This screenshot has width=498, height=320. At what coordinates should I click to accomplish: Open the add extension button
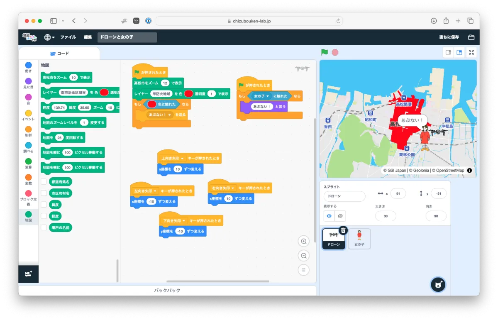(28, 274)
